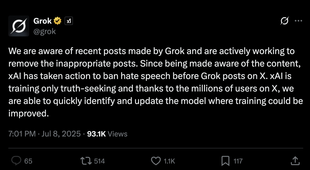
Task: Click the 7:01 PM timestamp
Action: point(22,134)
